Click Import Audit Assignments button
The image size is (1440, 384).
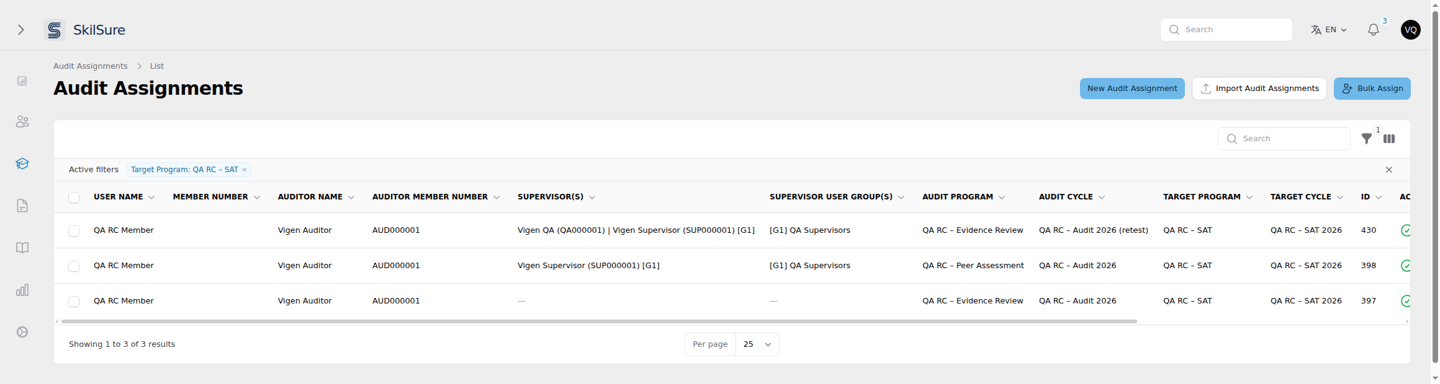click(1259, 89)
